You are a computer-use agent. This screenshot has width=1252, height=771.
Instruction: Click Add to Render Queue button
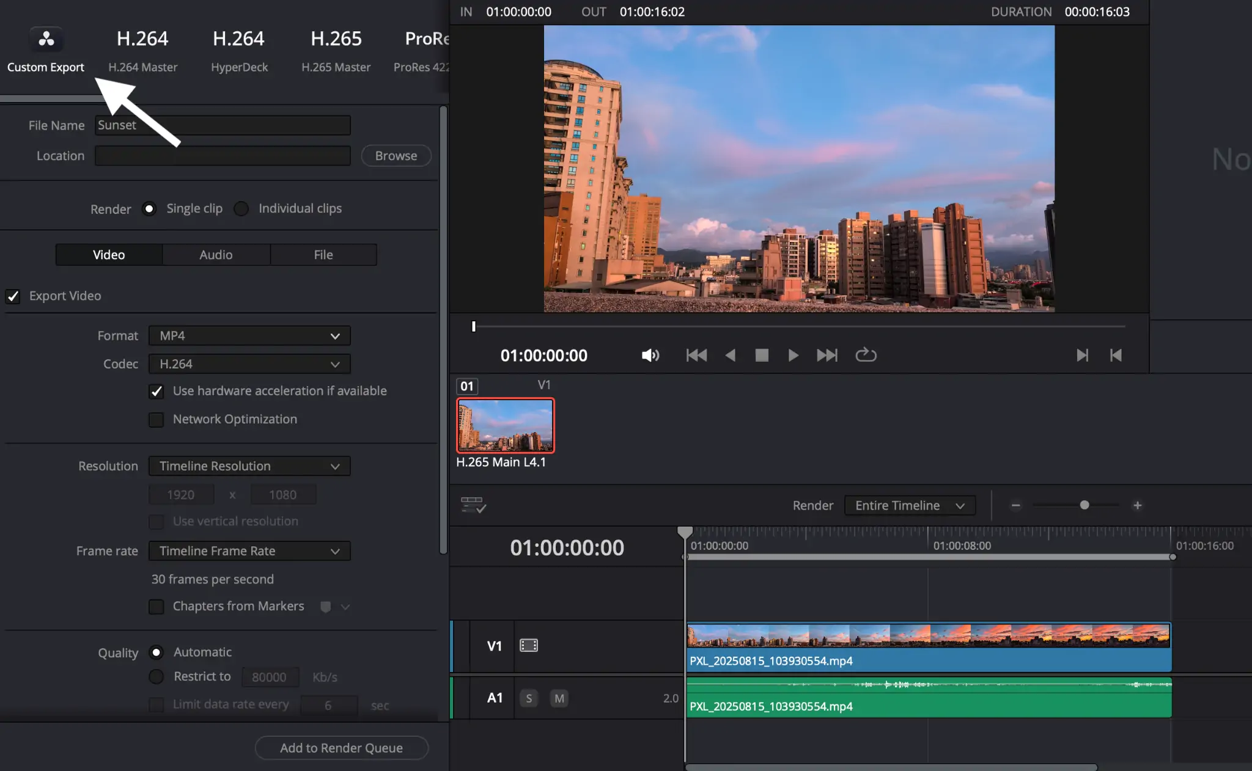pos(341,748)
